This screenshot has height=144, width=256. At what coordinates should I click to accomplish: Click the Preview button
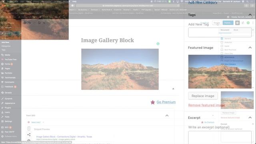(x=217, y=23)
